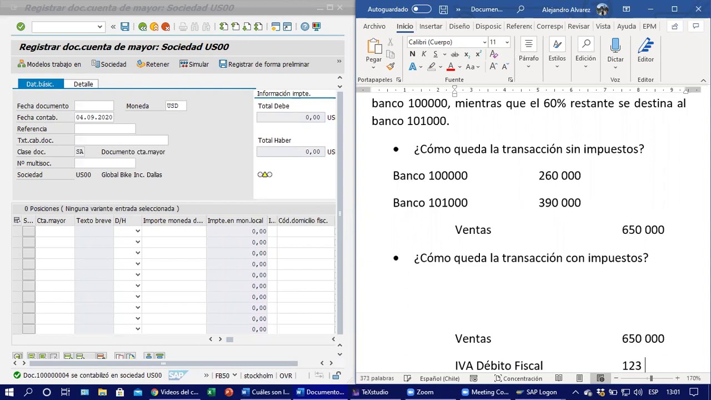Click the Fecha documento input field
The width and height of the screenshot is (711, 400).
click(x=94, y=106)
